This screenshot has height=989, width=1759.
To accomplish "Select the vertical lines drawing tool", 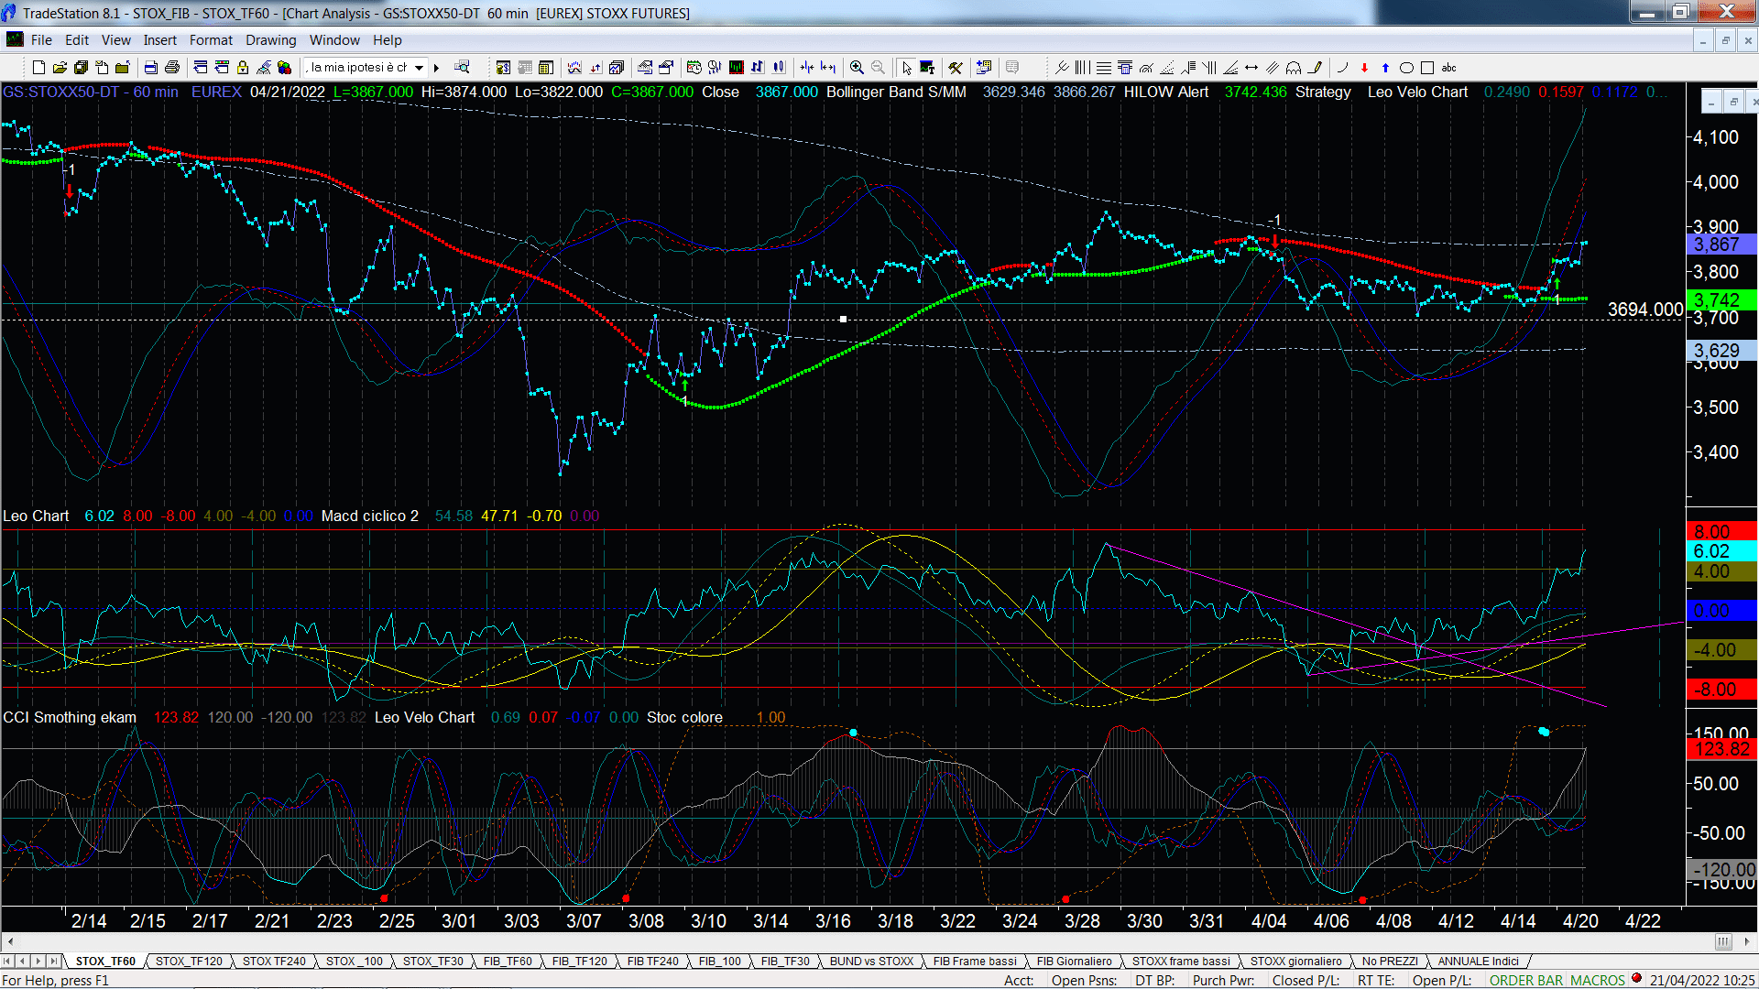I will (1083, 68).
